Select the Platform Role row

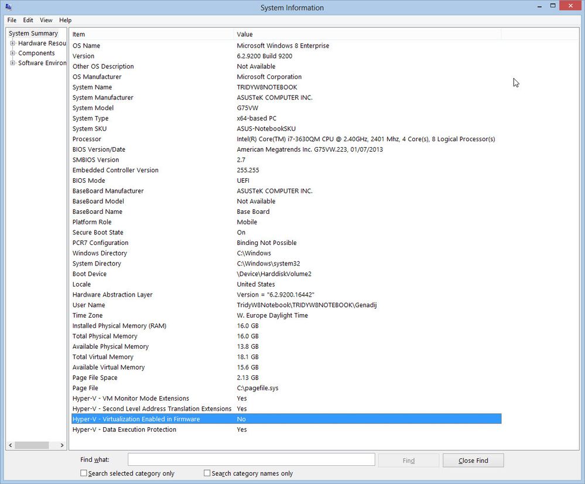286,222
